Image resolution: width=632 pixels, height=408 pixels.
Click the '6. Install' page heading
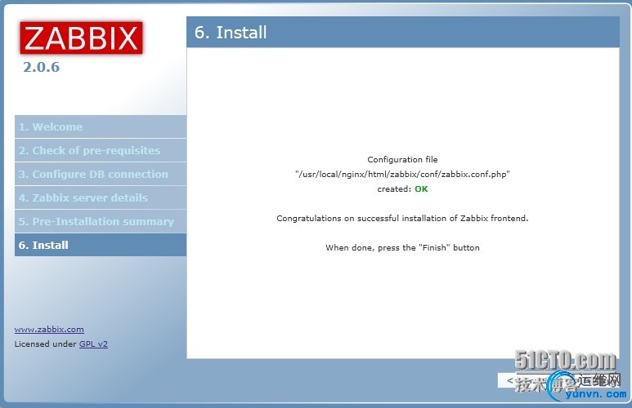231,32
